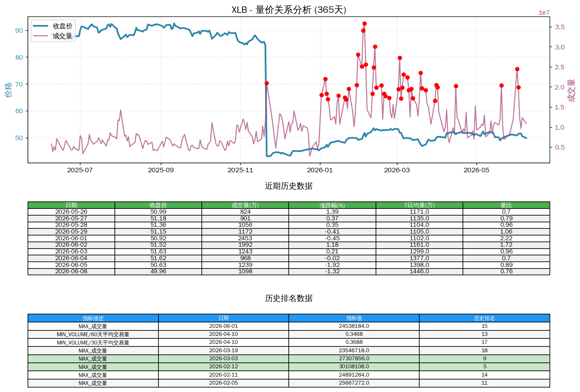Click the highest red volume spike marker
This screenshot has height=392, width=580.
364,24
